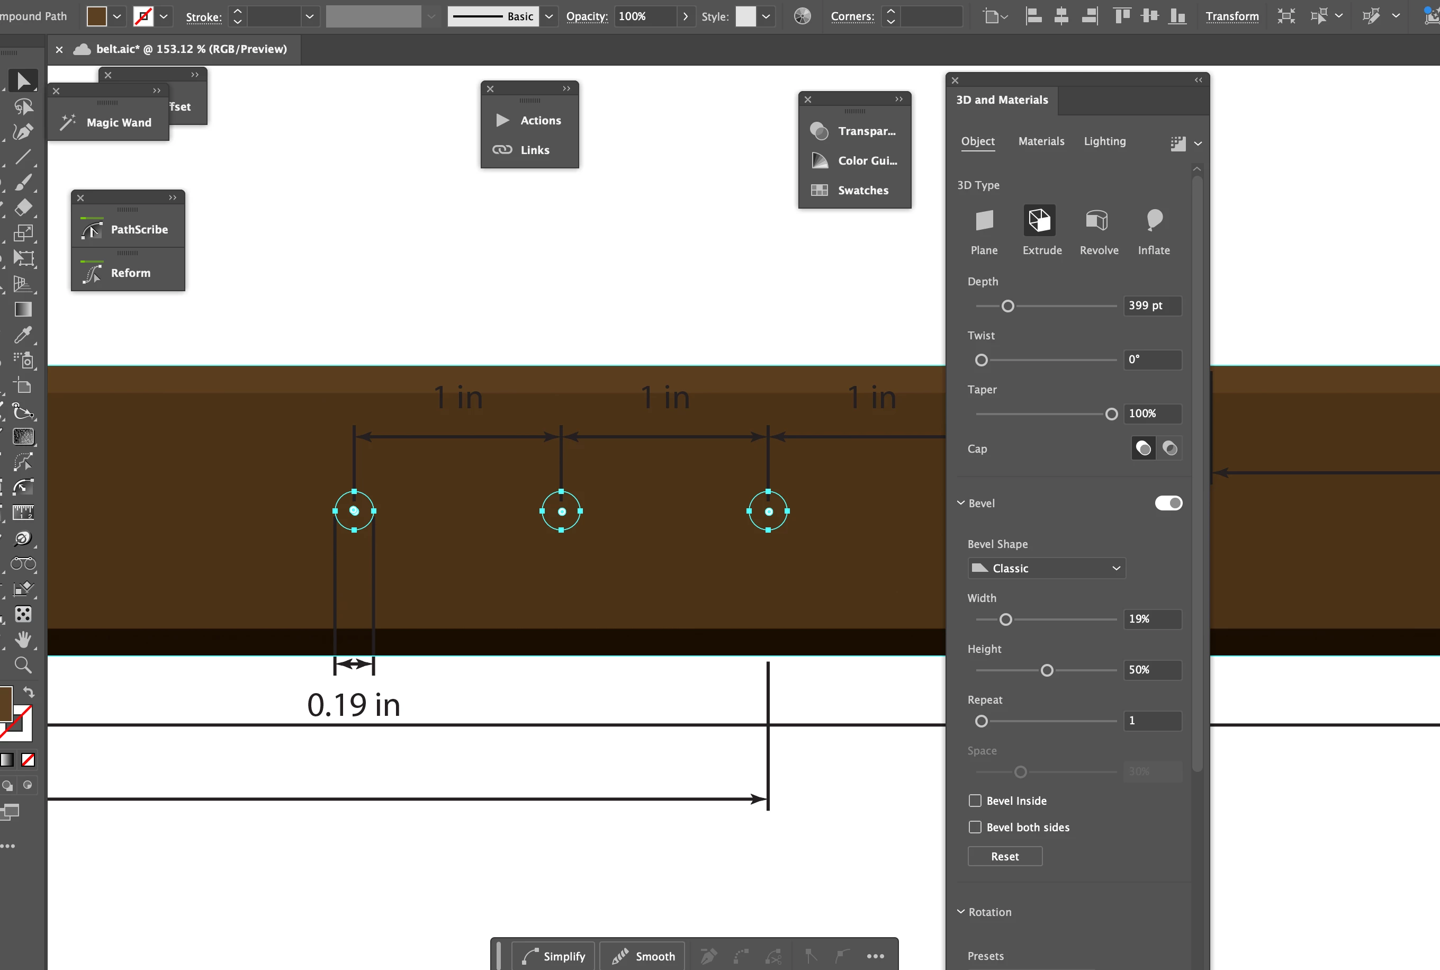Open the Lighting tab
This screenshot has height=970, width=1440.
pyautogui.click(x=1104, y=141)
